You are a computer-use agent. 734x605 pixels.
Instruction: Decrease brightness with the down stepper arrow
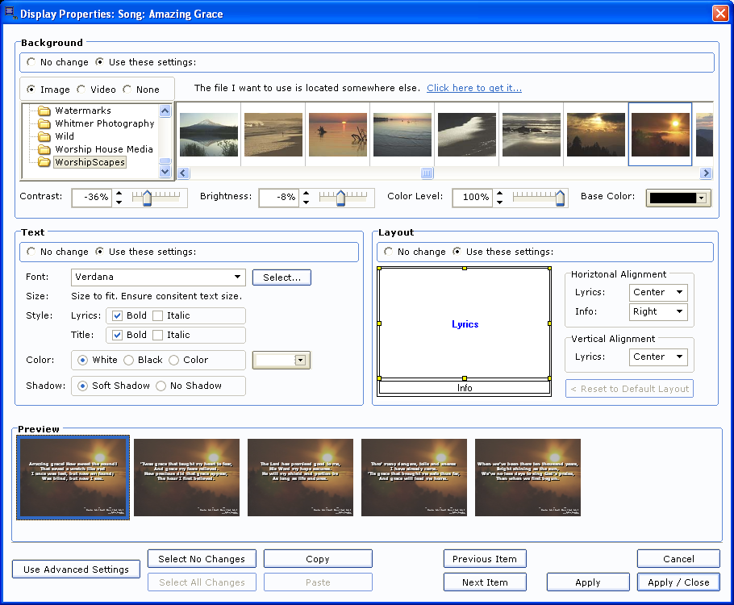[307, 202]
